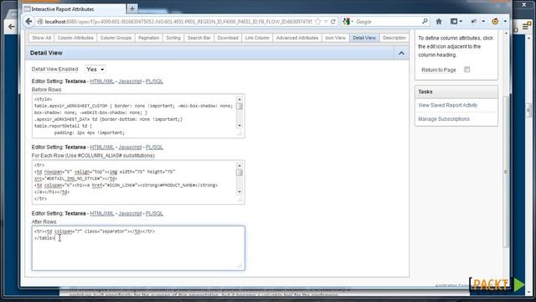
Task: Open the Icon View tab
Action: [335, 38]
